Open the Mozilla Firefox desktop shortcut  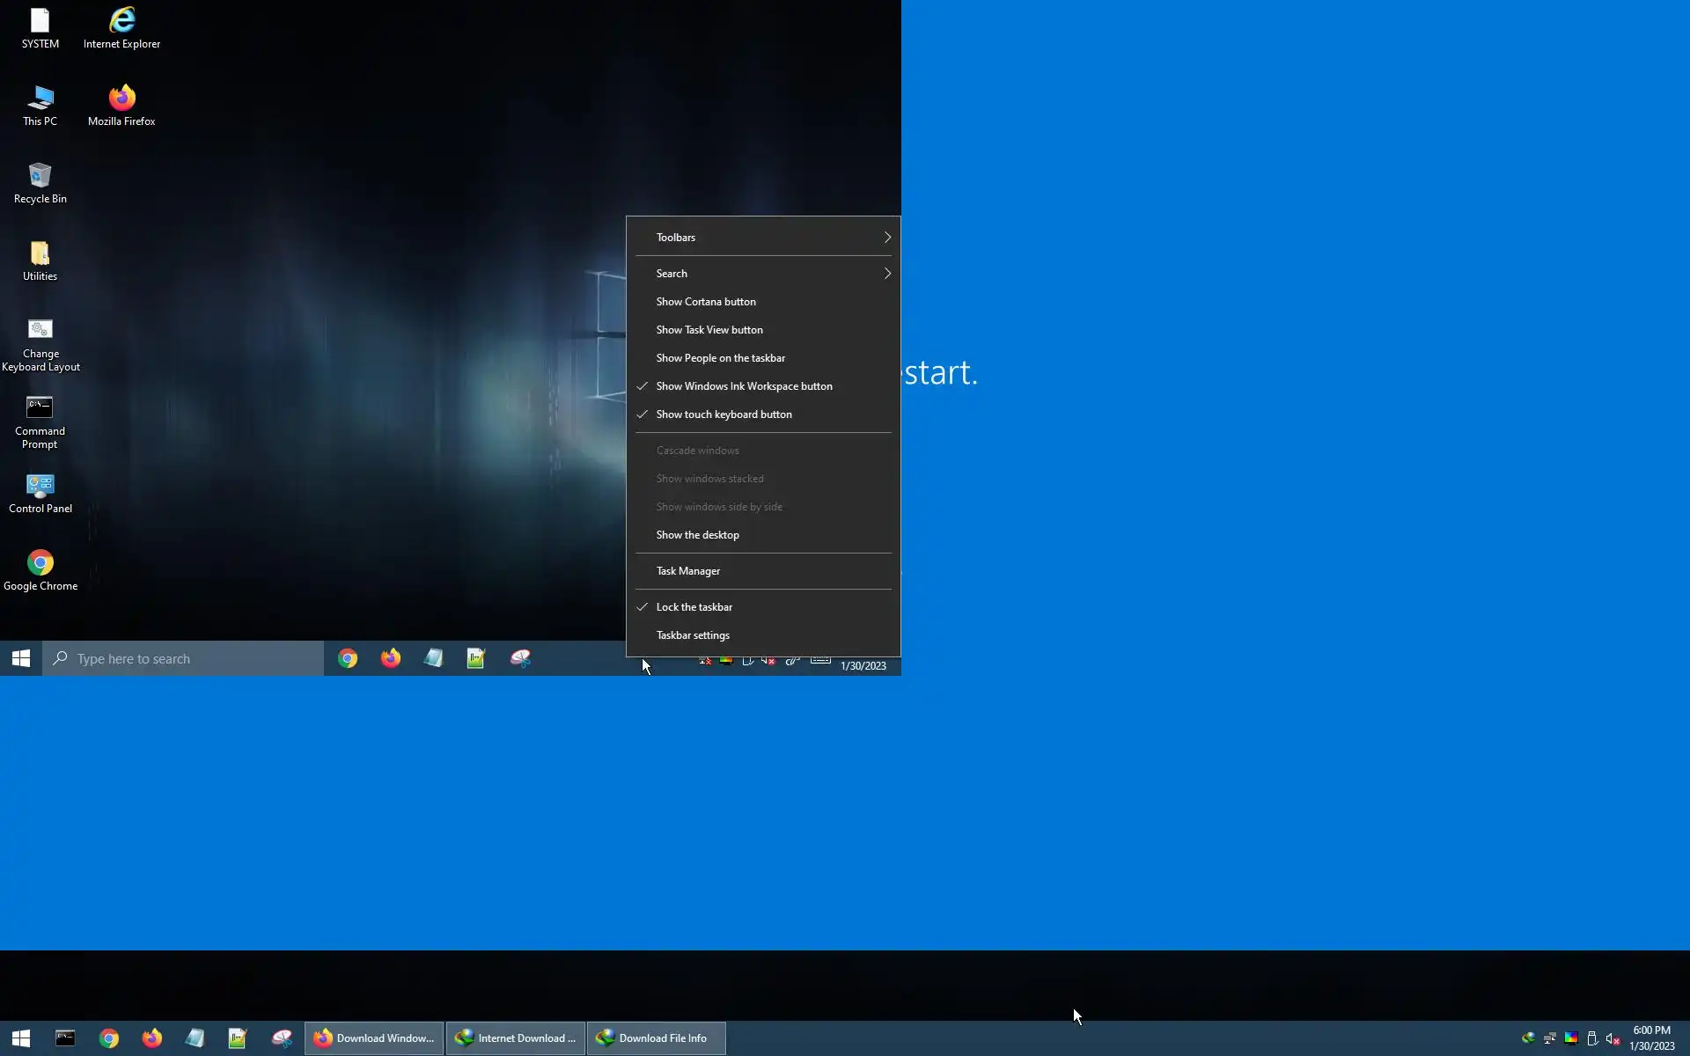pyautogui.click(x=121, y=105)
